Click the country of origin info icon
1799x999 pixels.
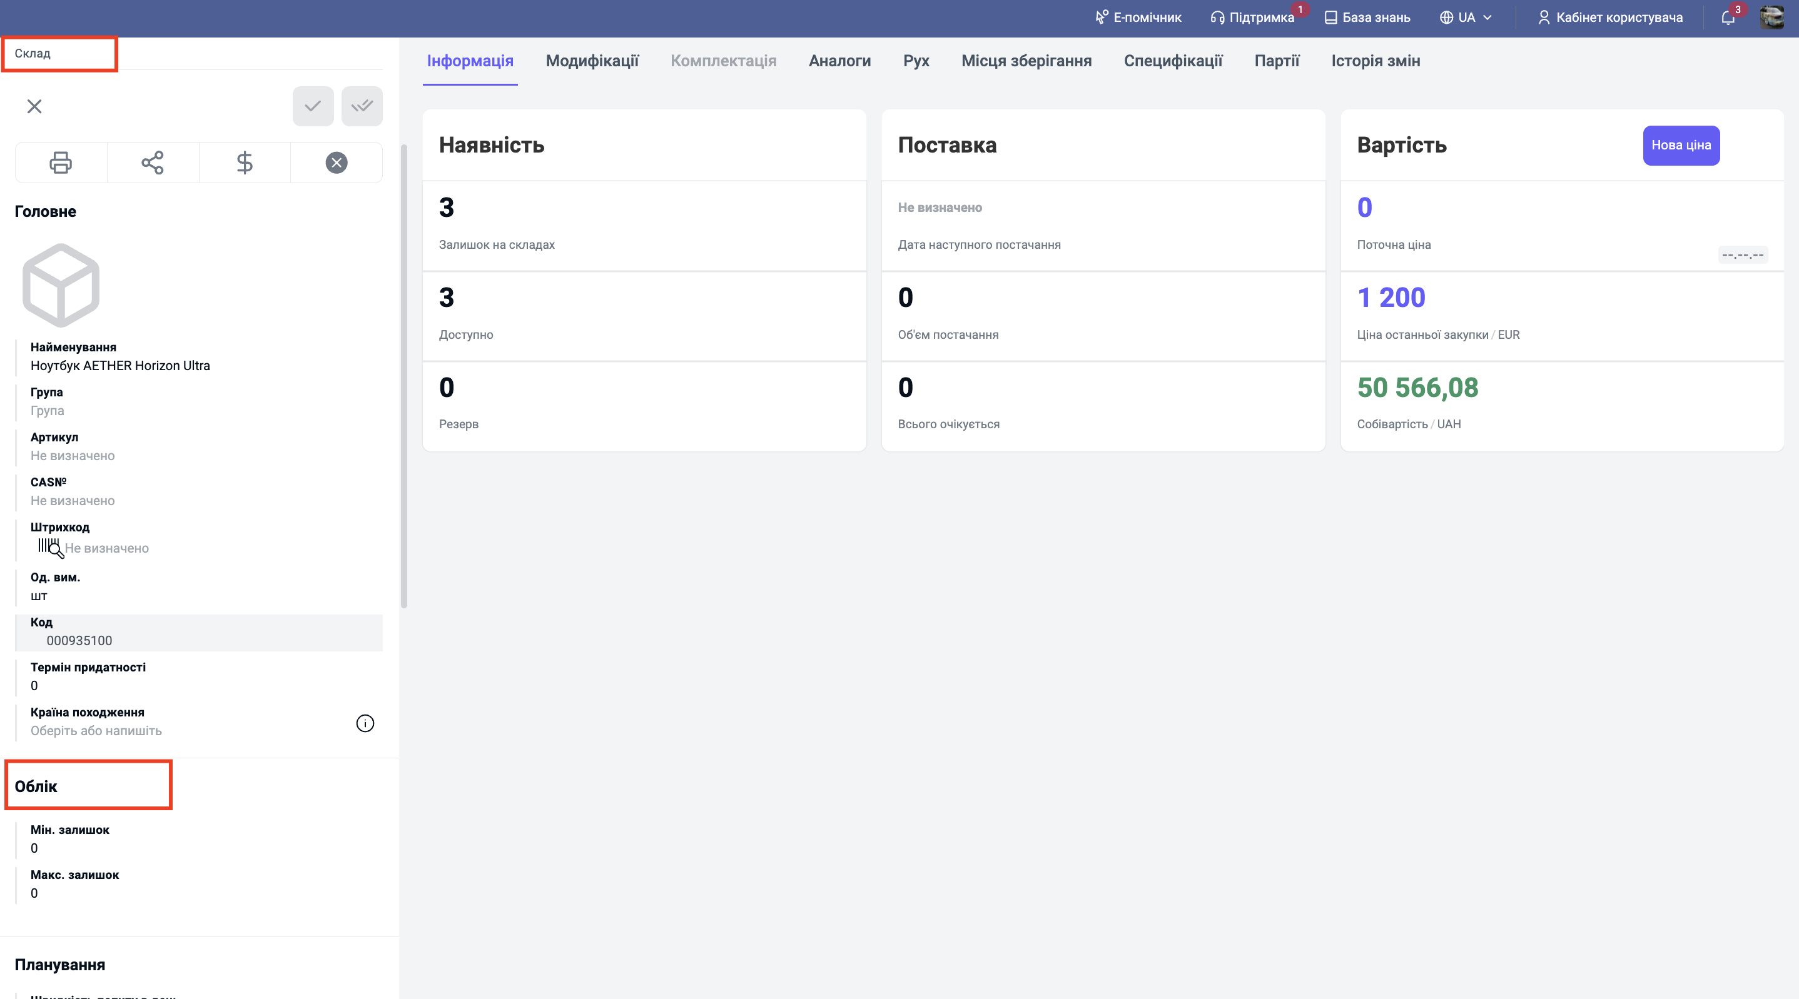365,723
